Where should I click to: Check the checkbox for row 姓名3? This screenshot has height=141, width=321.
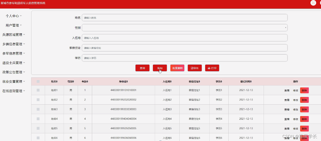(38, 109)
